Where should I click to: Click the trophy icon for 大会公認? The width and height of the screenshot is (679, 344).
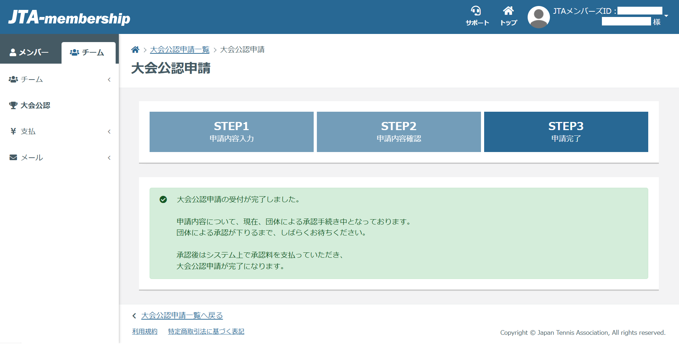[13, 105]
